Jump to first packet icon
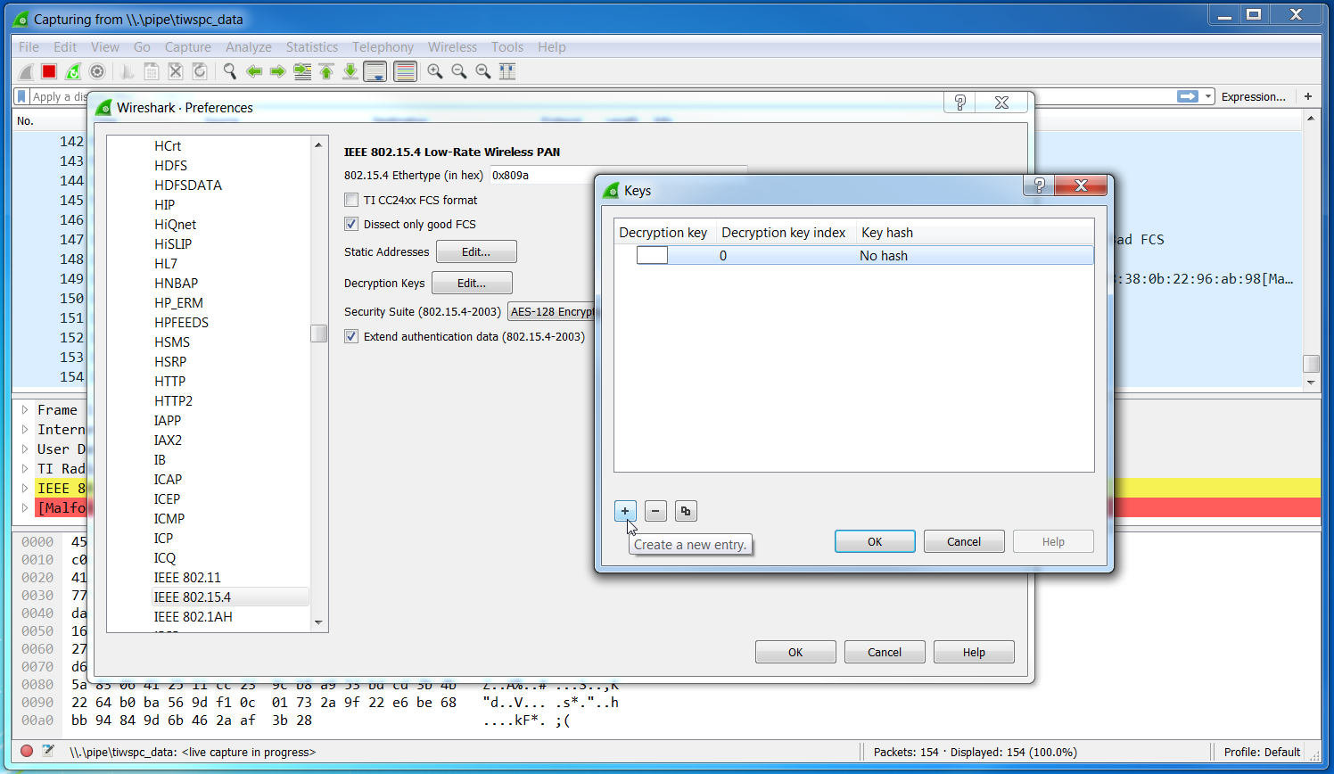 coord(326,71)
